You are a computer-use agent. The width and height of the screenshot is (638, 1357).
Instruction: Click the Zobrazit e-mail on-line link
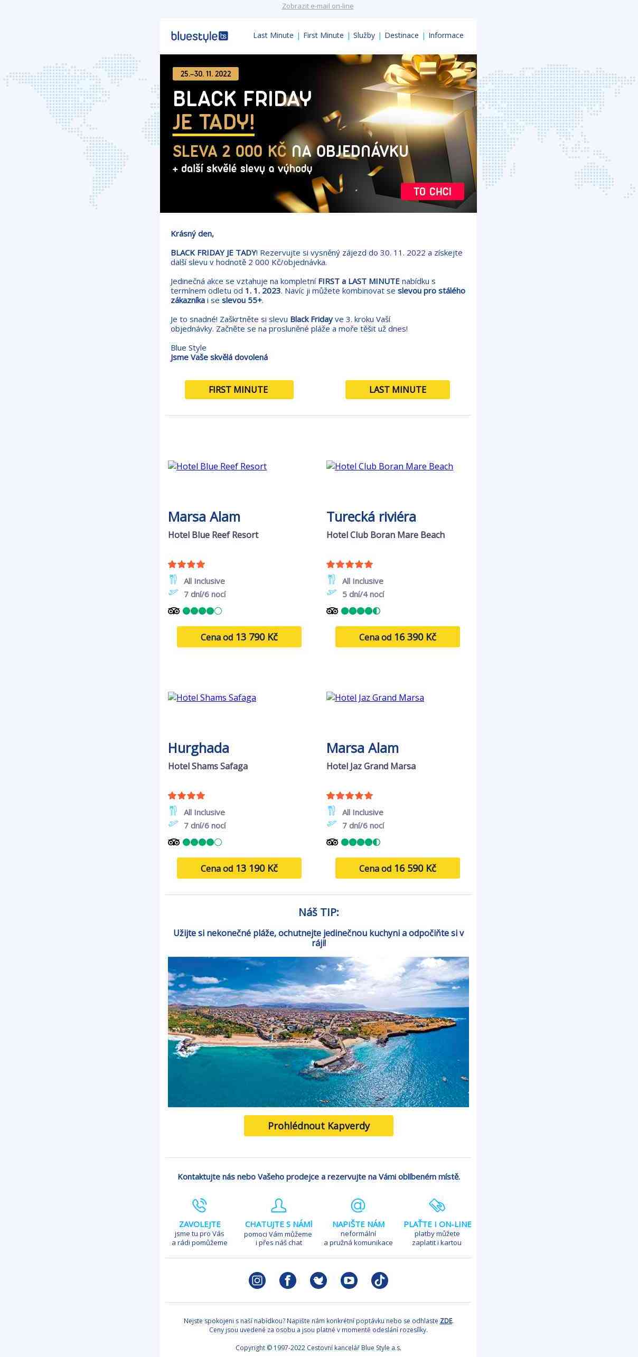318,6
